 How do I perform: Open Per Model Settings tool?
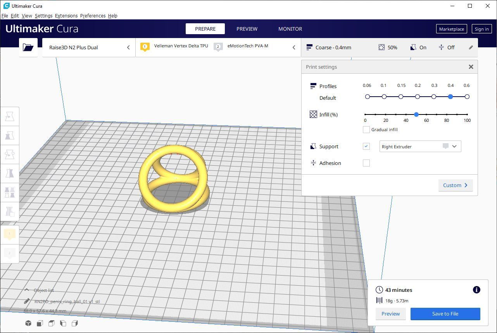(10, 193)
